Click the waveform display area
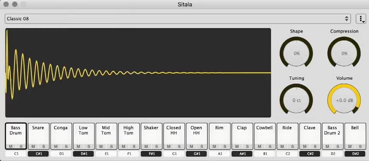 (x=138, y=73)
